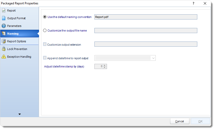Increase days adjustment with up arrow
This screenshot has height=130, width=215.
tap(105, 65)
